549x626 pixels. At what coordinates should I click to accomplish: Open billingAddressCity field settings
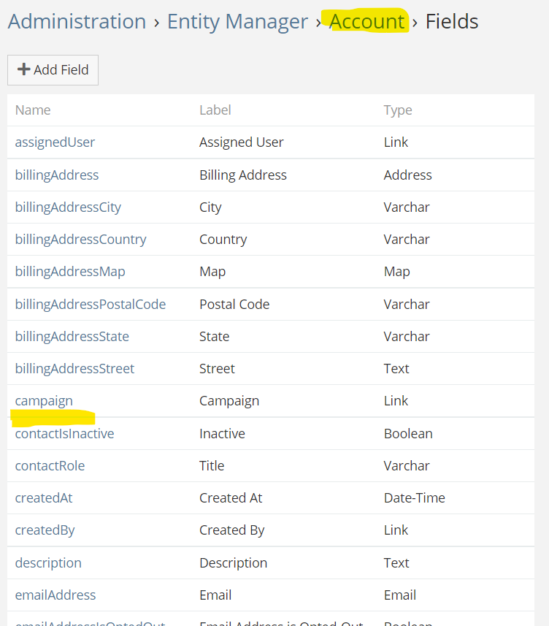[x=68, y=207]
